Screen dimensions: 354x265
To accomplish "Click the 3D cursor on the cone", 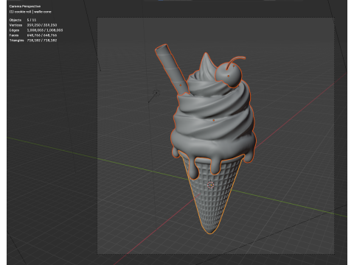I will click(x=210, y=185).
